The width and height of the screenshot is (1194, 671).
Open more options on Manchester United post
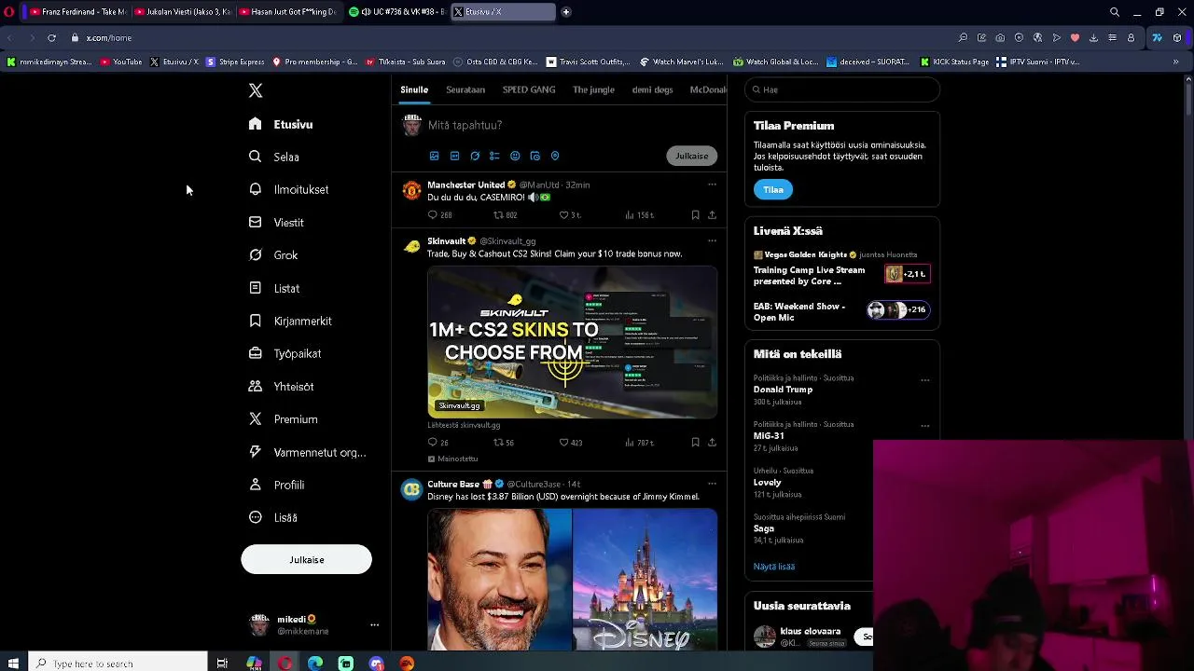click(x=712, y=185)
